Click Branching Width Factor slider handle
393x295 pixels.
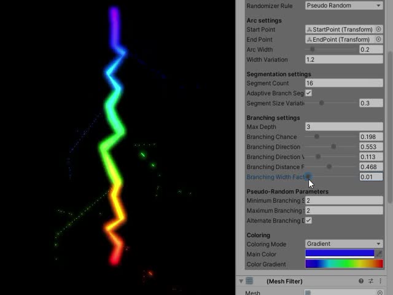308,176
